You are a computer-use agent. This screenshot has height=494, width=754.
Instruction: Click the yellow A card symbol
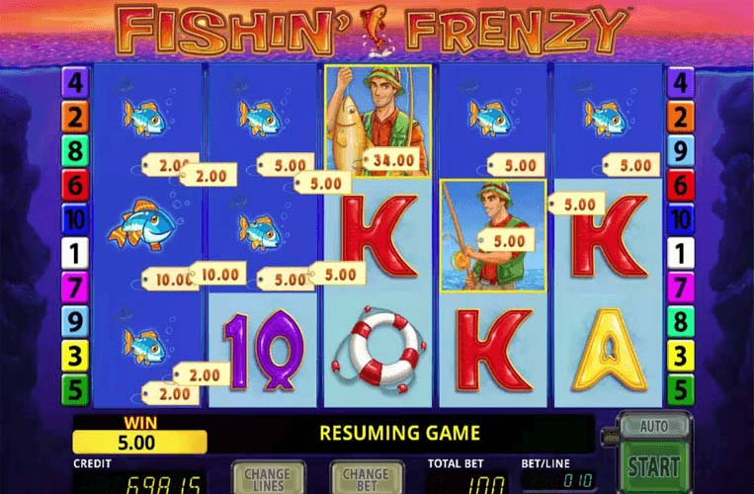(x=609, y=350)
